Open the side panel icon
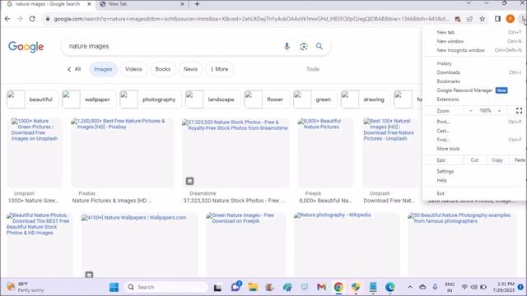 tap(497, 19)
